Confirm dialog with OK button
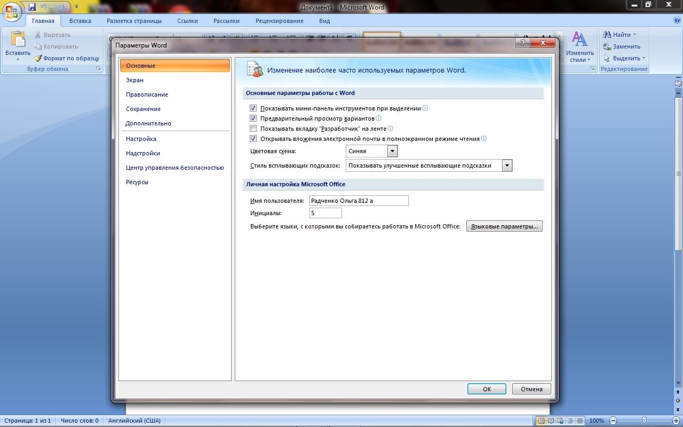Viewport: 683px width, 427px height. 487,389
